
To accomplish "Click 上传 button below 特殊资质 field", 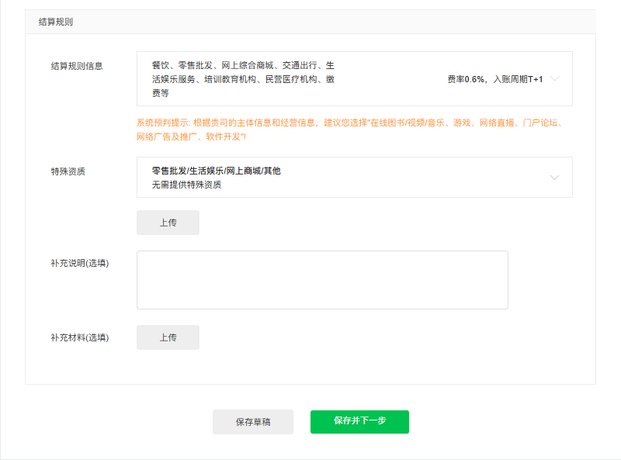I will [168, 223].
